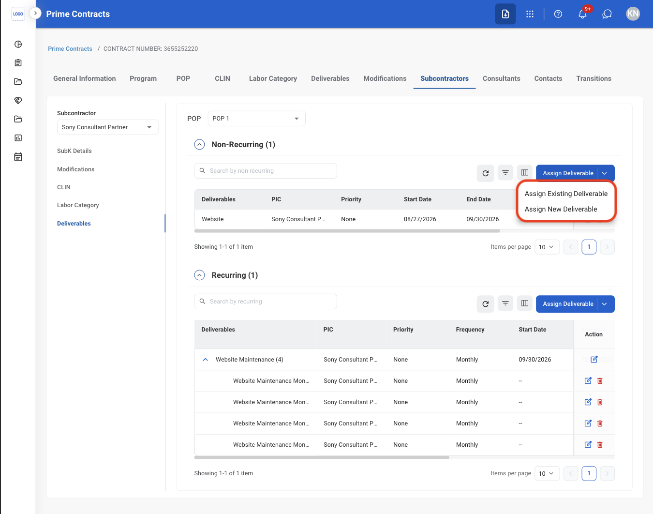The width and height of the screenshot is (653, 514).
Task: Focus the Search by recurring field
Action: pyautogui.click(x=266, y=302)
